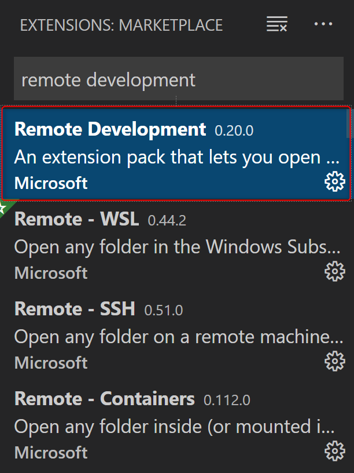
Task: Click the Microsoft publisher under Remote Development
Action: click(51, 183)
